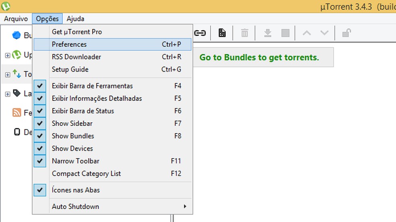The height and width of the screenshot is (222, 396).
Task: Toggle Exibir Informações Detalhadas option
Action: point(113,99)
